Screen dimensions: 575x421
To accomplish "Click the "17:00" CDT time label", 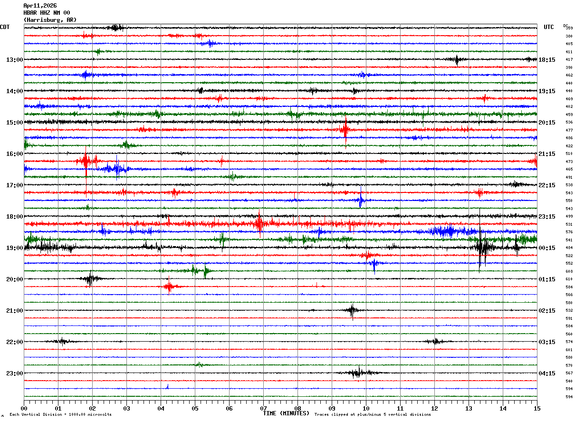I will 15,185.
